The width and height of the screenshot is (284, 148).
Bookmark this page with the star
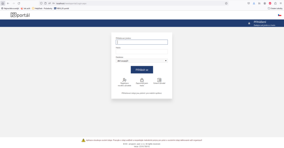[226, 3]
